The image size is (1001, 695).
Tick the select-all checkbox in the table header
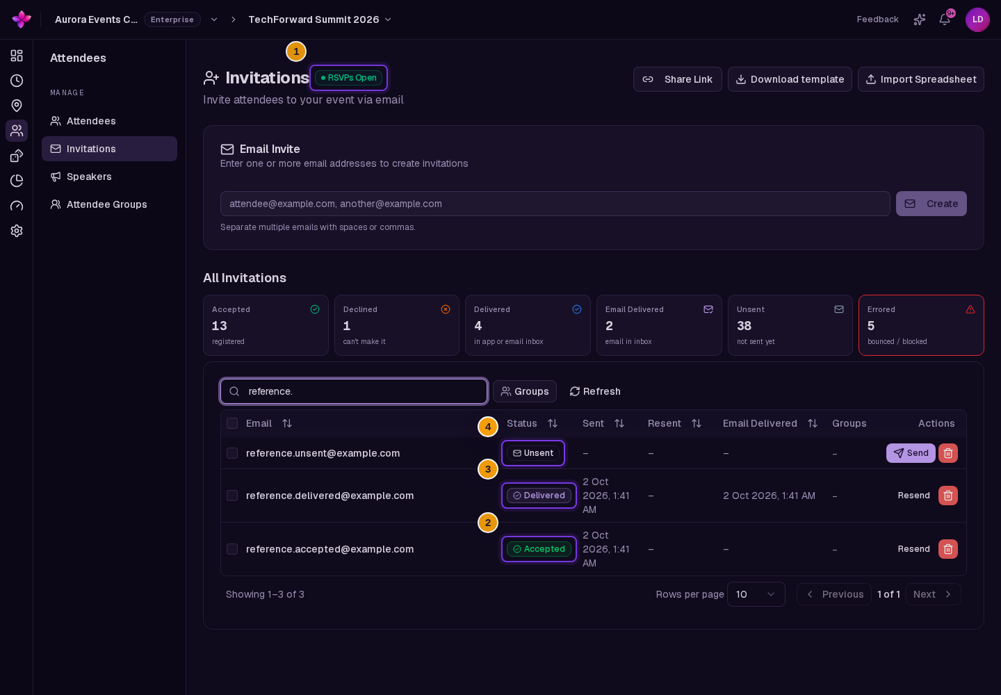pos(232,423)
